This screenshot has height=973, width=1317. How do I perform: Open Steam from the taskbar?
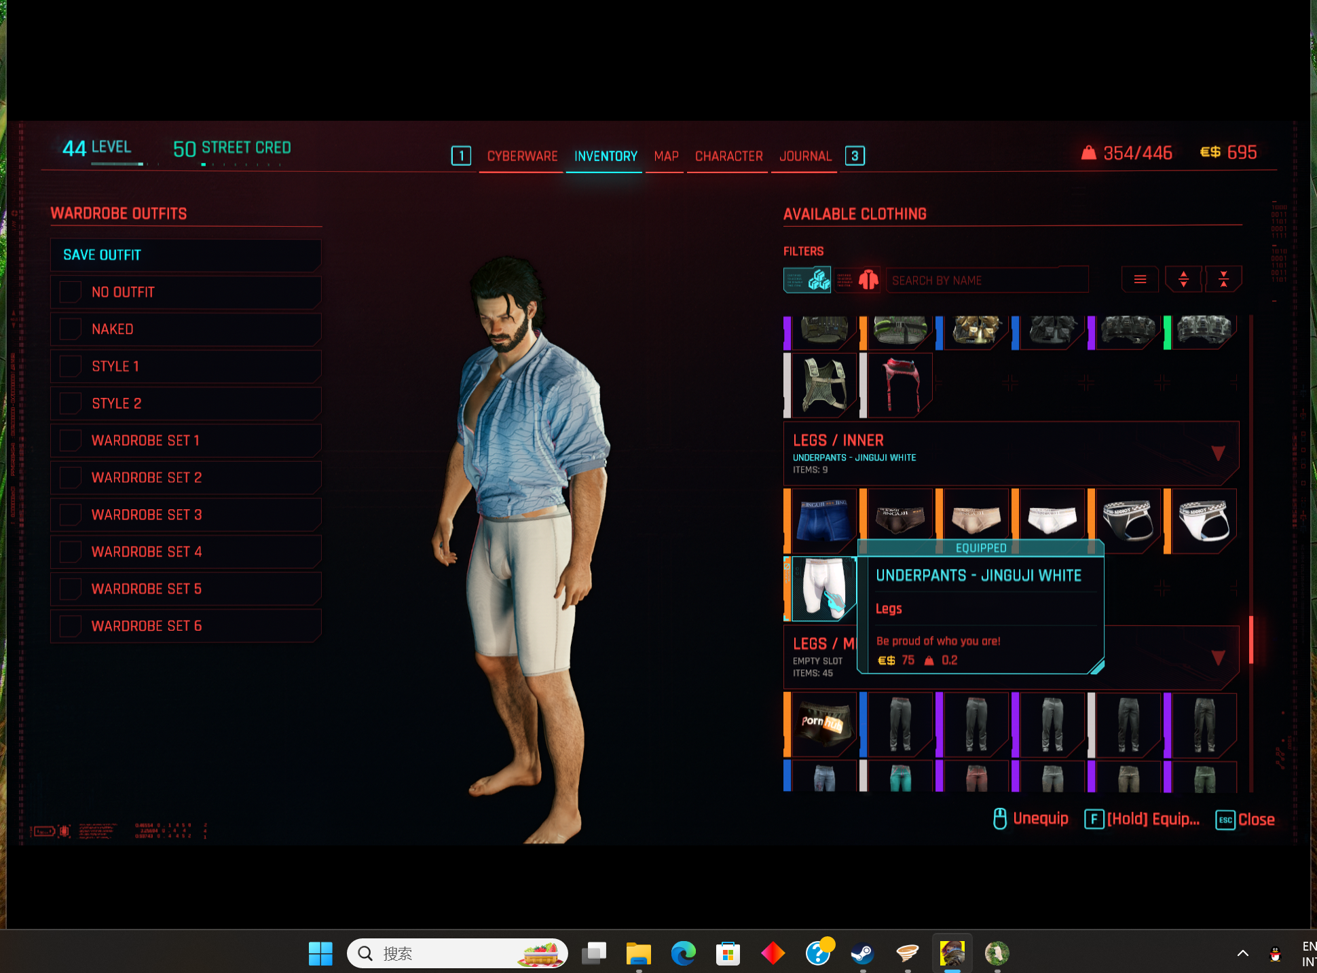pyautogui.click(x=862, y=953)
